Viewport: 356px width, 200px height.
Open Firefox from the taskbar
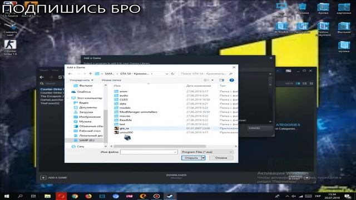(x=88, y=196)
